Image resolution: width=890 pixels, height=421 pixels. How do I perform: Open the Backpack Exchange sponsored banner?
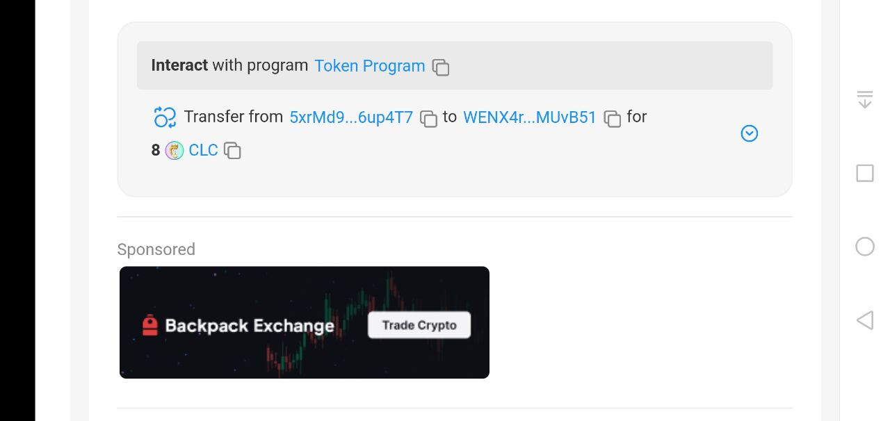[x=305, y=322]
